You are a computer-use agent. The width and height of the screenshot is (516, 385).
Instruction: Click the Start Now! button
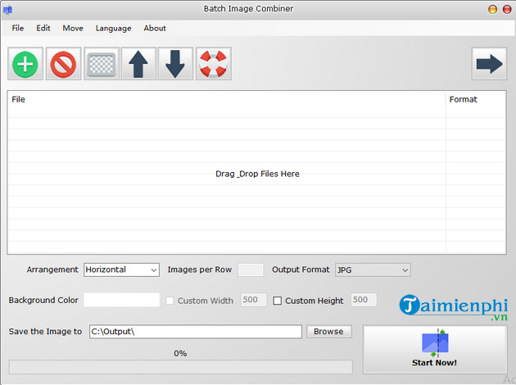point(435,350)
